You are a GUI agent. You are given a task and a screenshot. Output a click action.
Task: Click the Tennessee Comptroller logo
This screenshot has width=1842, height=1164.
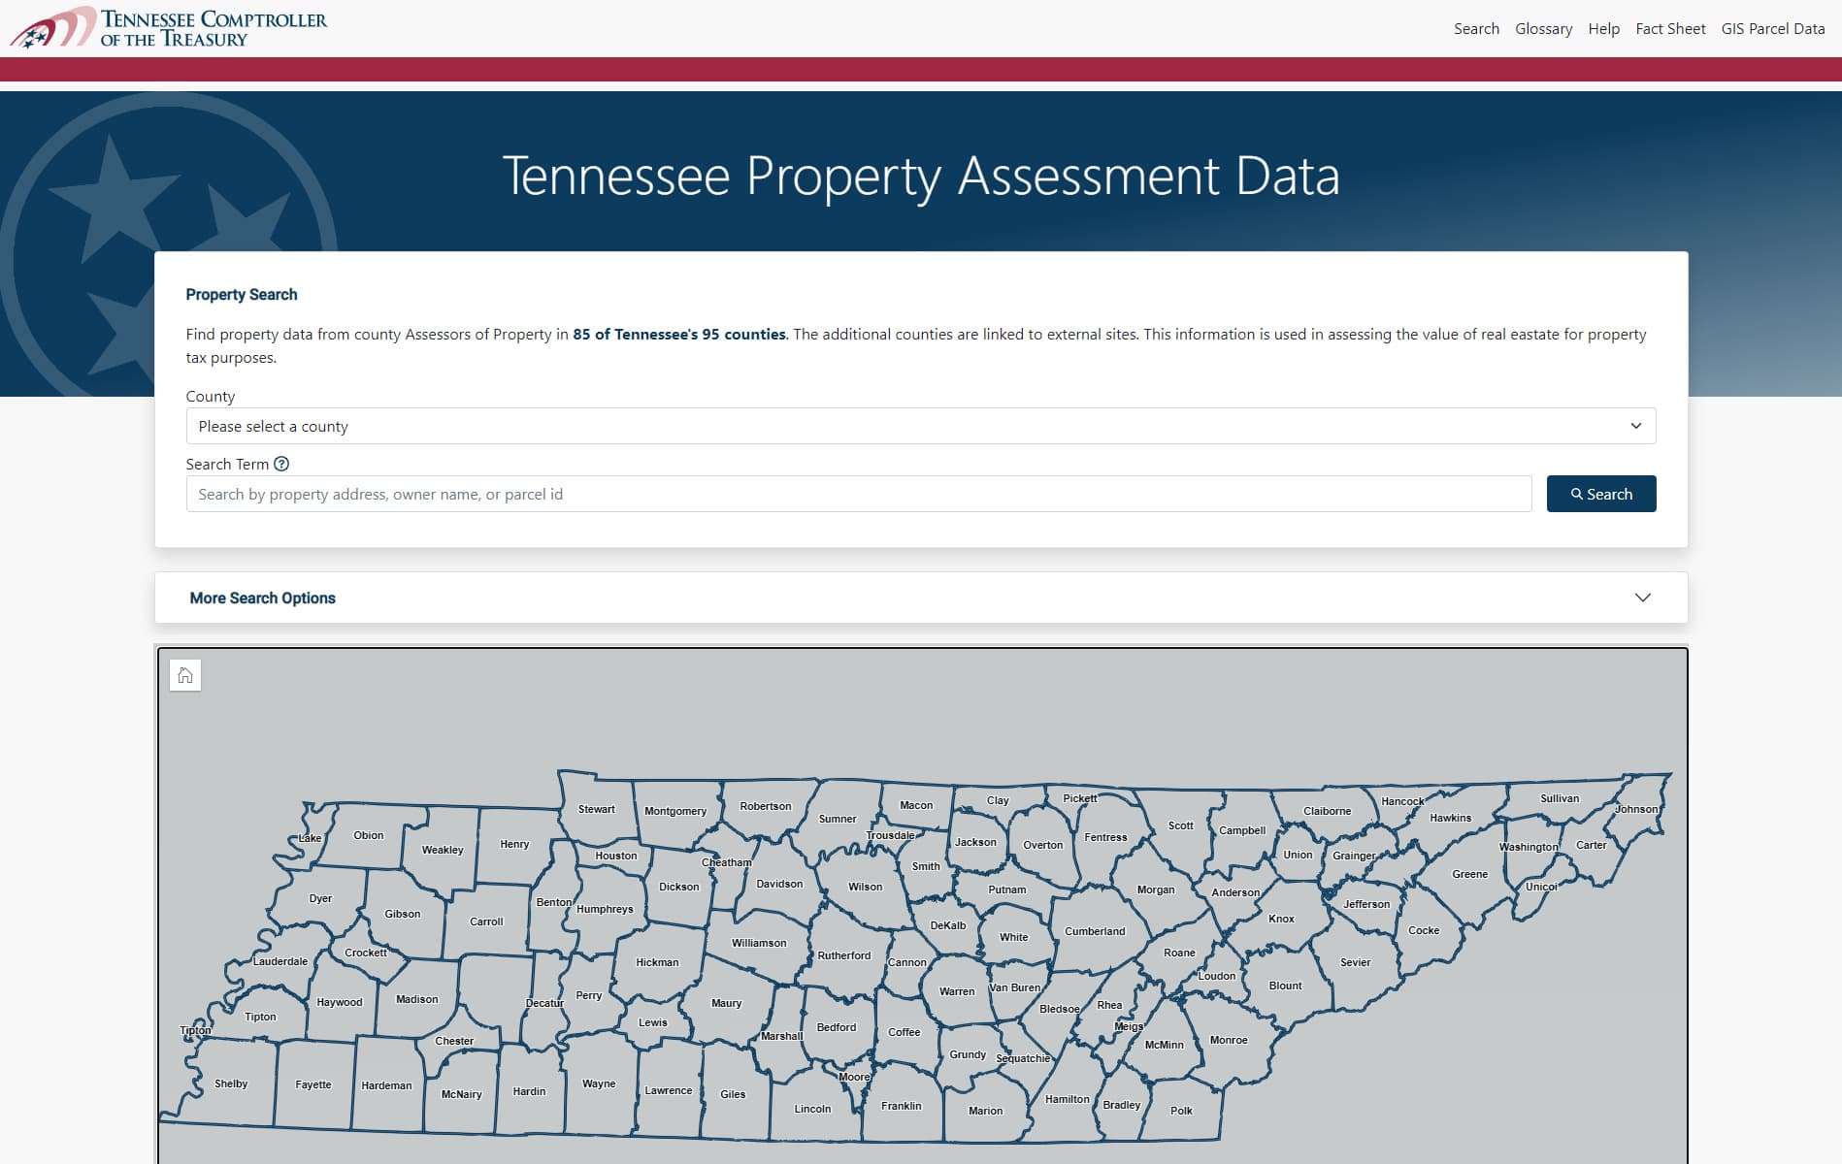click(170, 27)
